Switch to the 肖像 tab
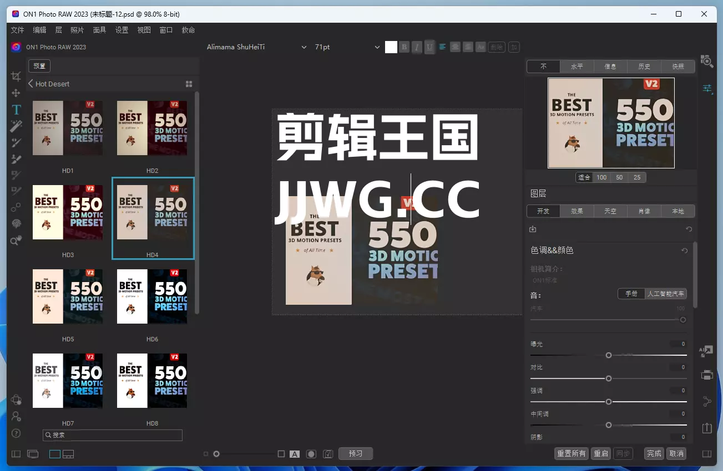This screenshot has width=723, height=471. point(644,211)
